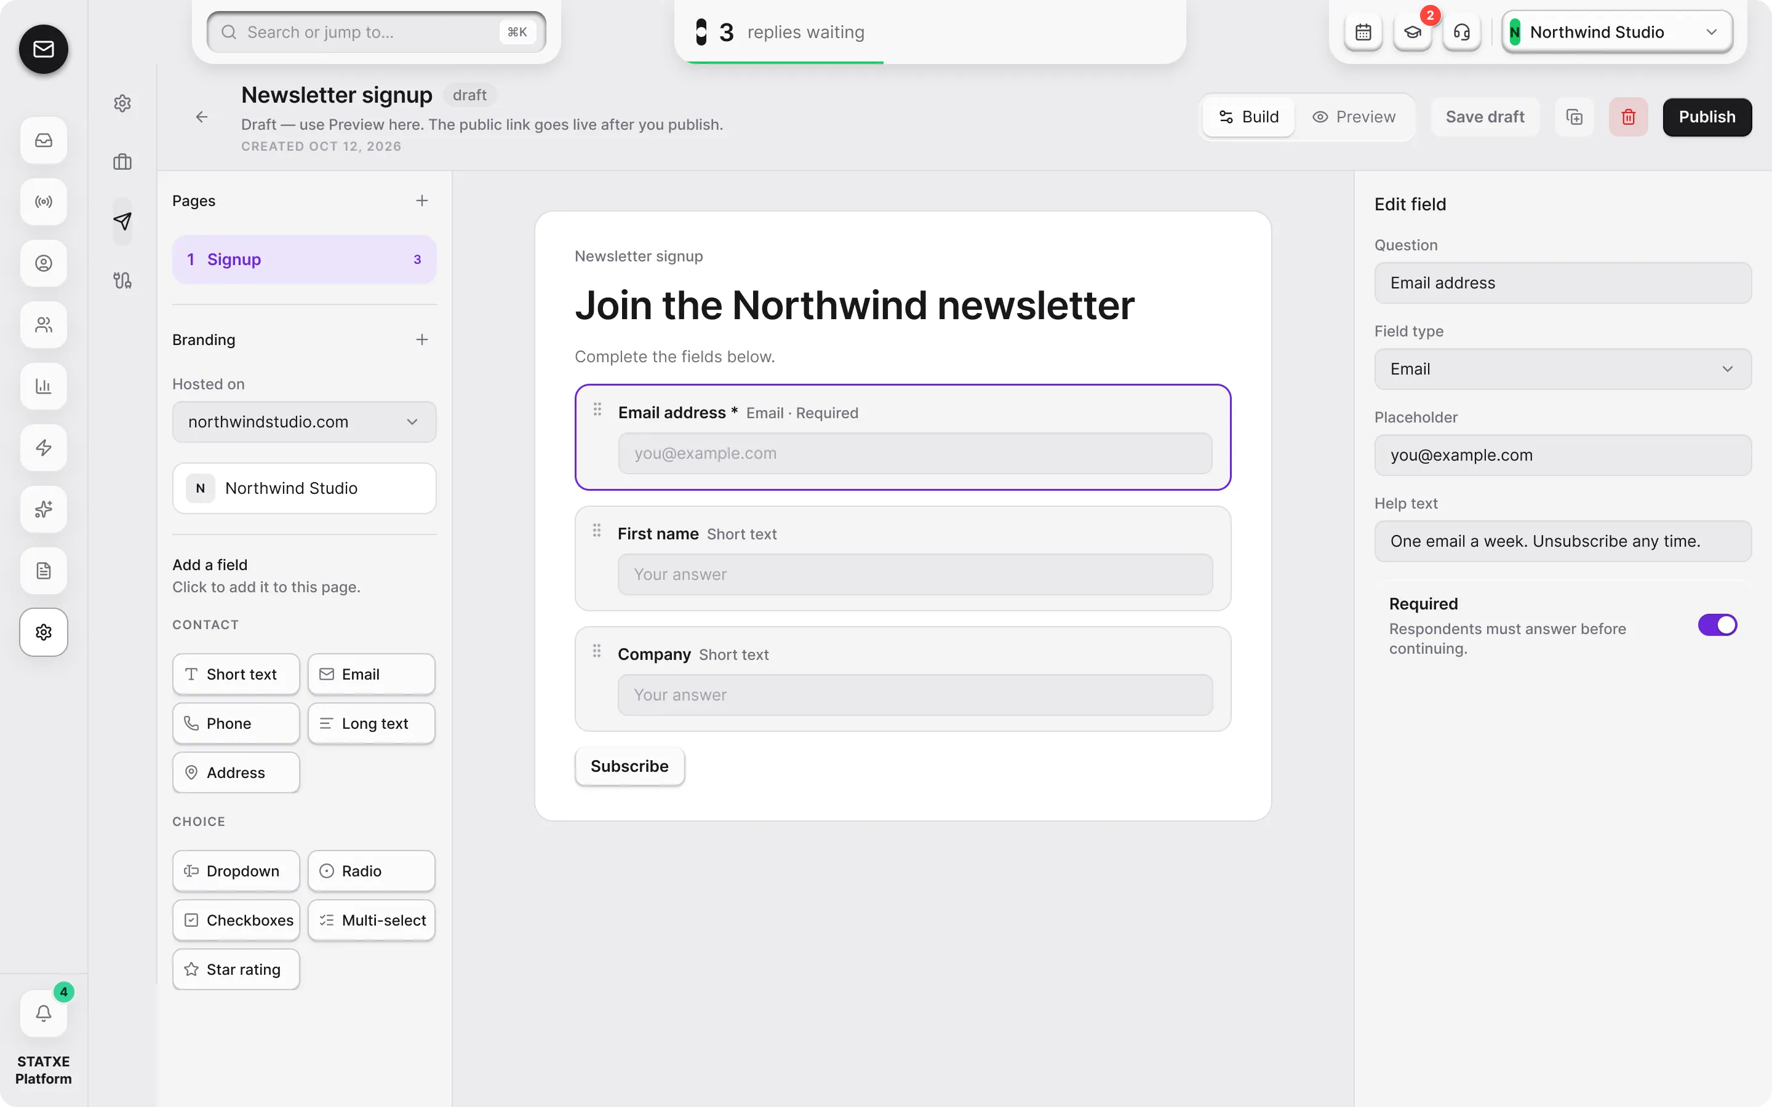
Task: Click the Northwind Studio branding card
Action: 304,488
